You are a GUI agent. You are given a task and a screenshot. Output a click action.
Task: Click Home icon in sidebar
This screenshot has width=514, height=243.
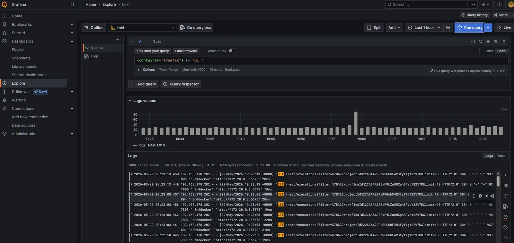click(4, 16)
